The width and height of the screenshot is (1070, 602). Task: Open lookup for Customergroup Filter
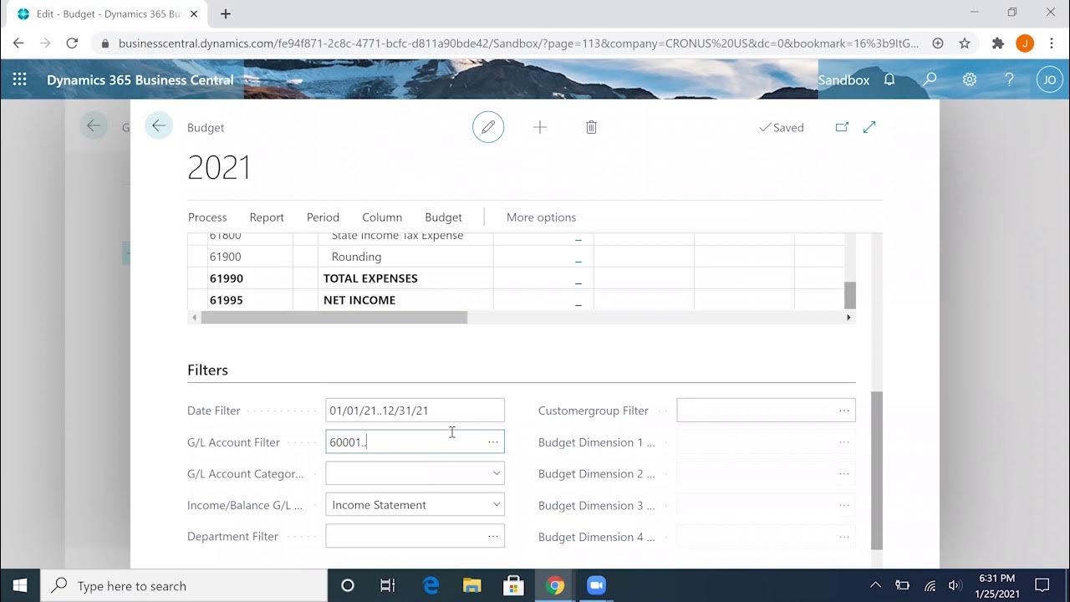point(844,411)
